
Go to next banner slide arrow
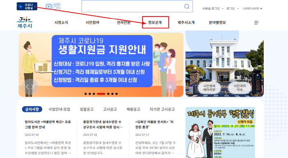pos(33,87)
